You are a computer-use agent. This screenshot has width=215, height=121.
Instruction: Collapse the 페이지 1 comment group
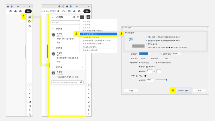coord(53,29)
